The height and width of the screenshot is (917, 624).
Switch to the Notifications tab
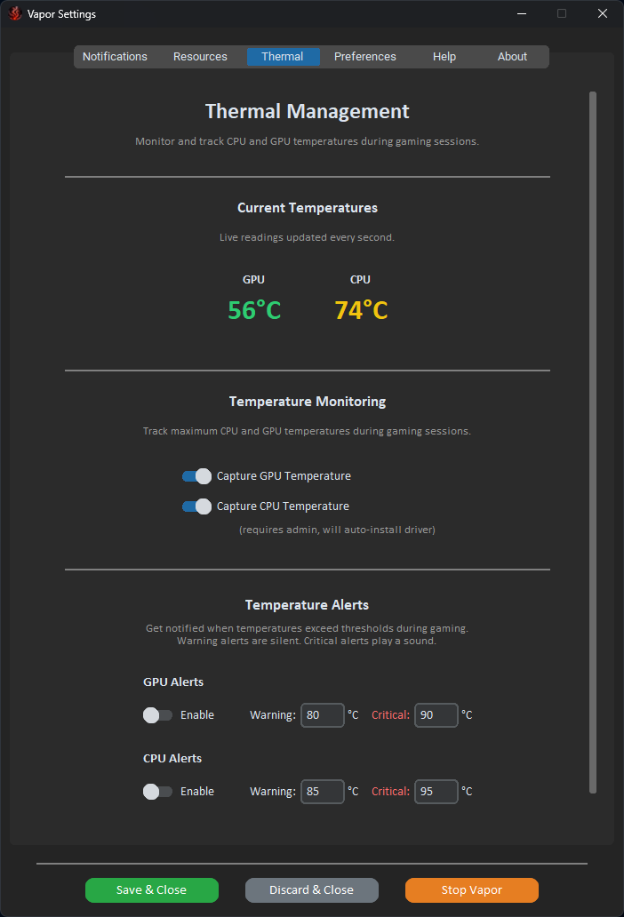[115, 56]
